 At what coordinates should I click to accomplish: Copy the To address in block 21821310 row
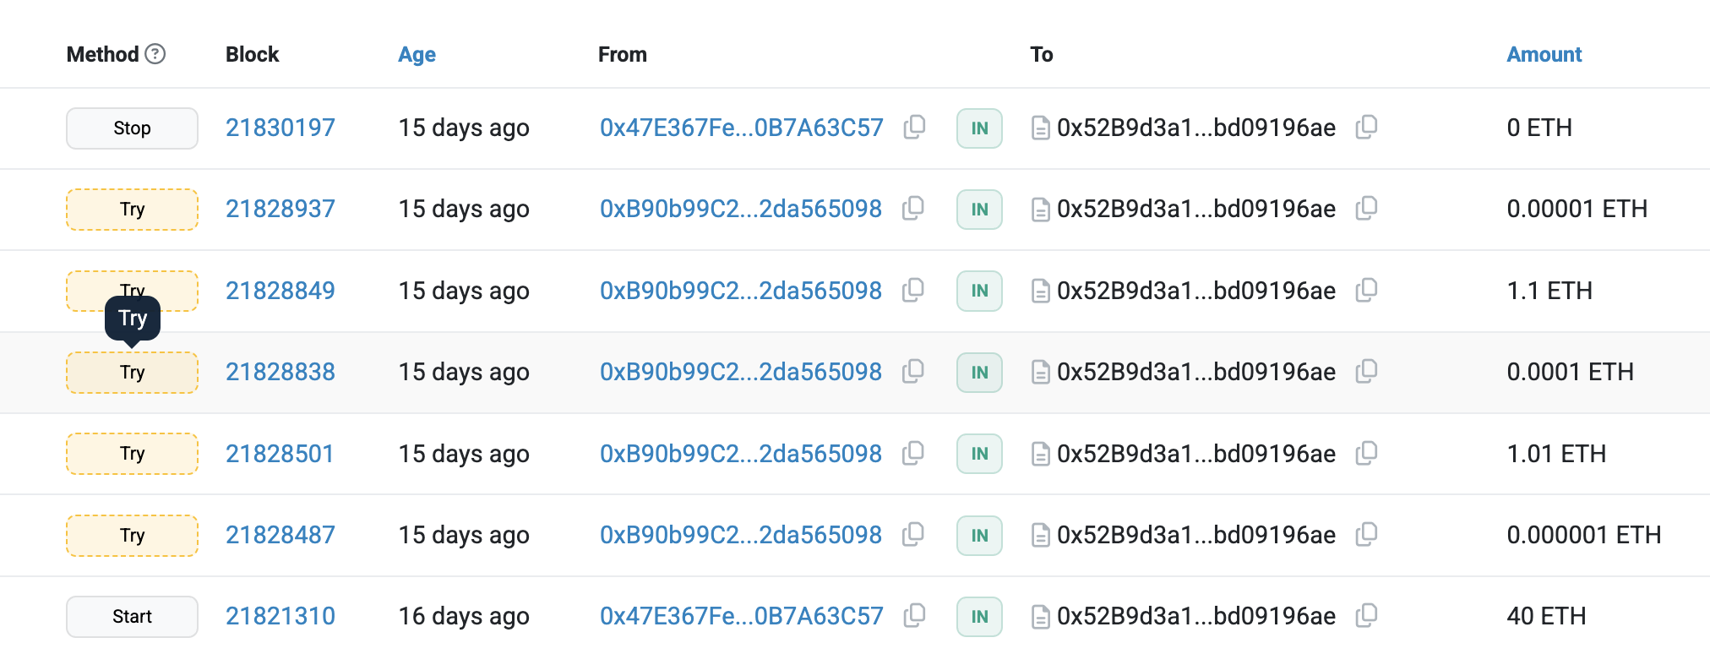(x=1366, y=616)
